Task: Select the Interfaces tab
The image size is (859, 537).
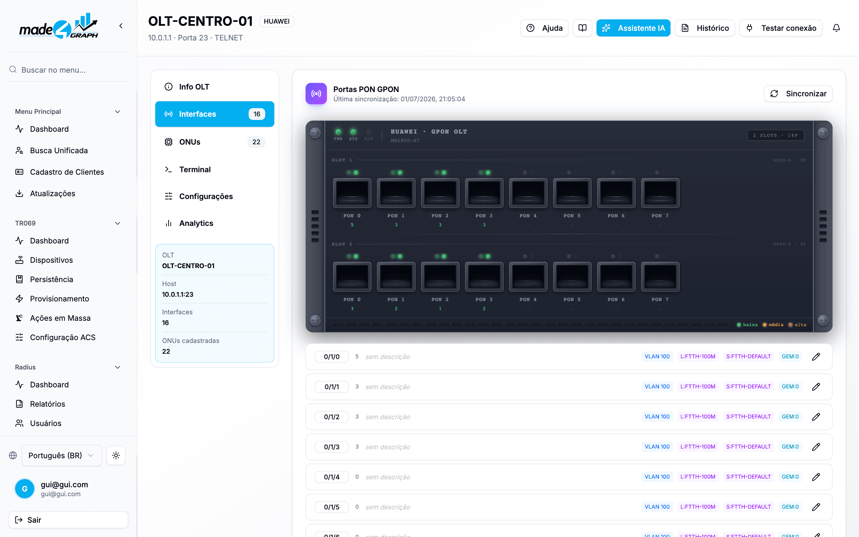Action: click(215, 114)
